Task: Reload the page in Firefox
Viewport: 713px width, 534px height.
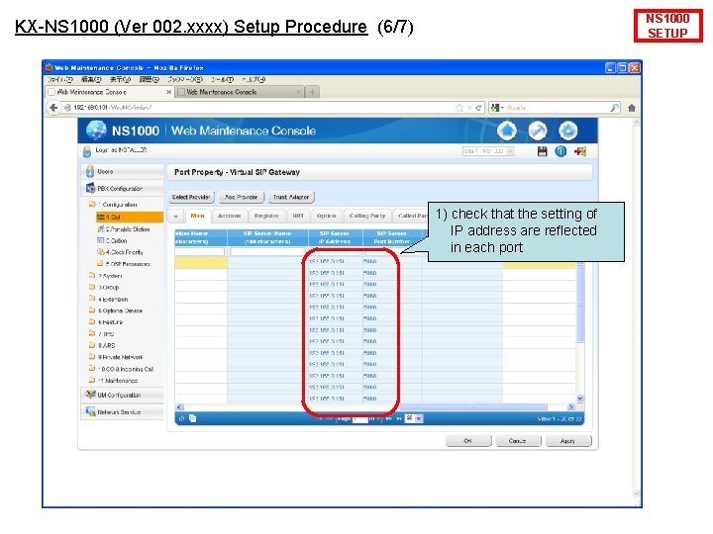Action: coord(478,108)
